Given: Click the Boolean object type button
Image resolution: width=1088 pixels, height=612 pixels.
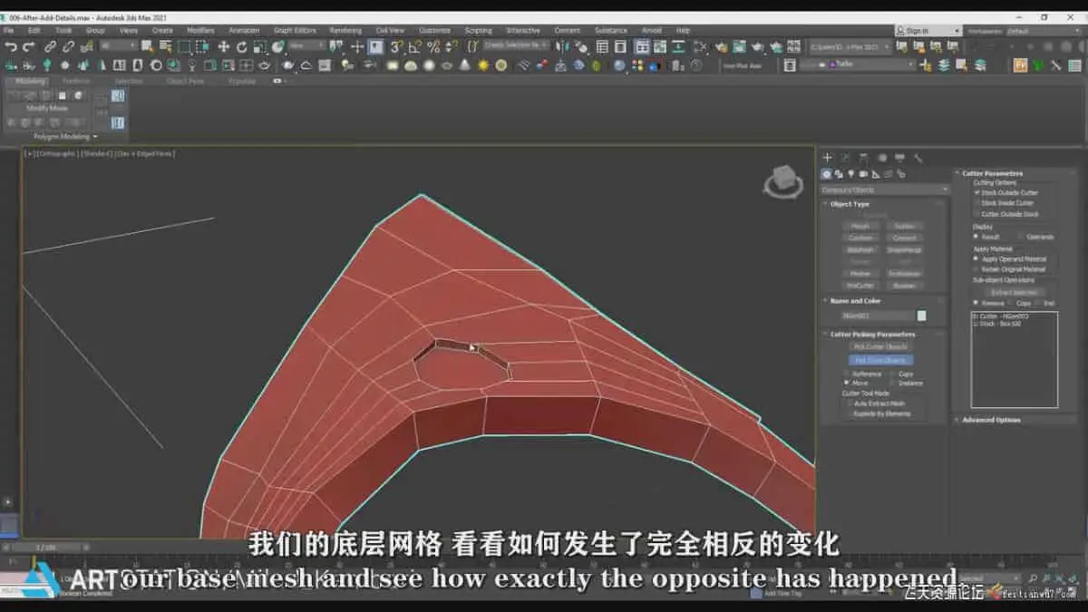Looking at the screenshot, I should pos(904,286).
